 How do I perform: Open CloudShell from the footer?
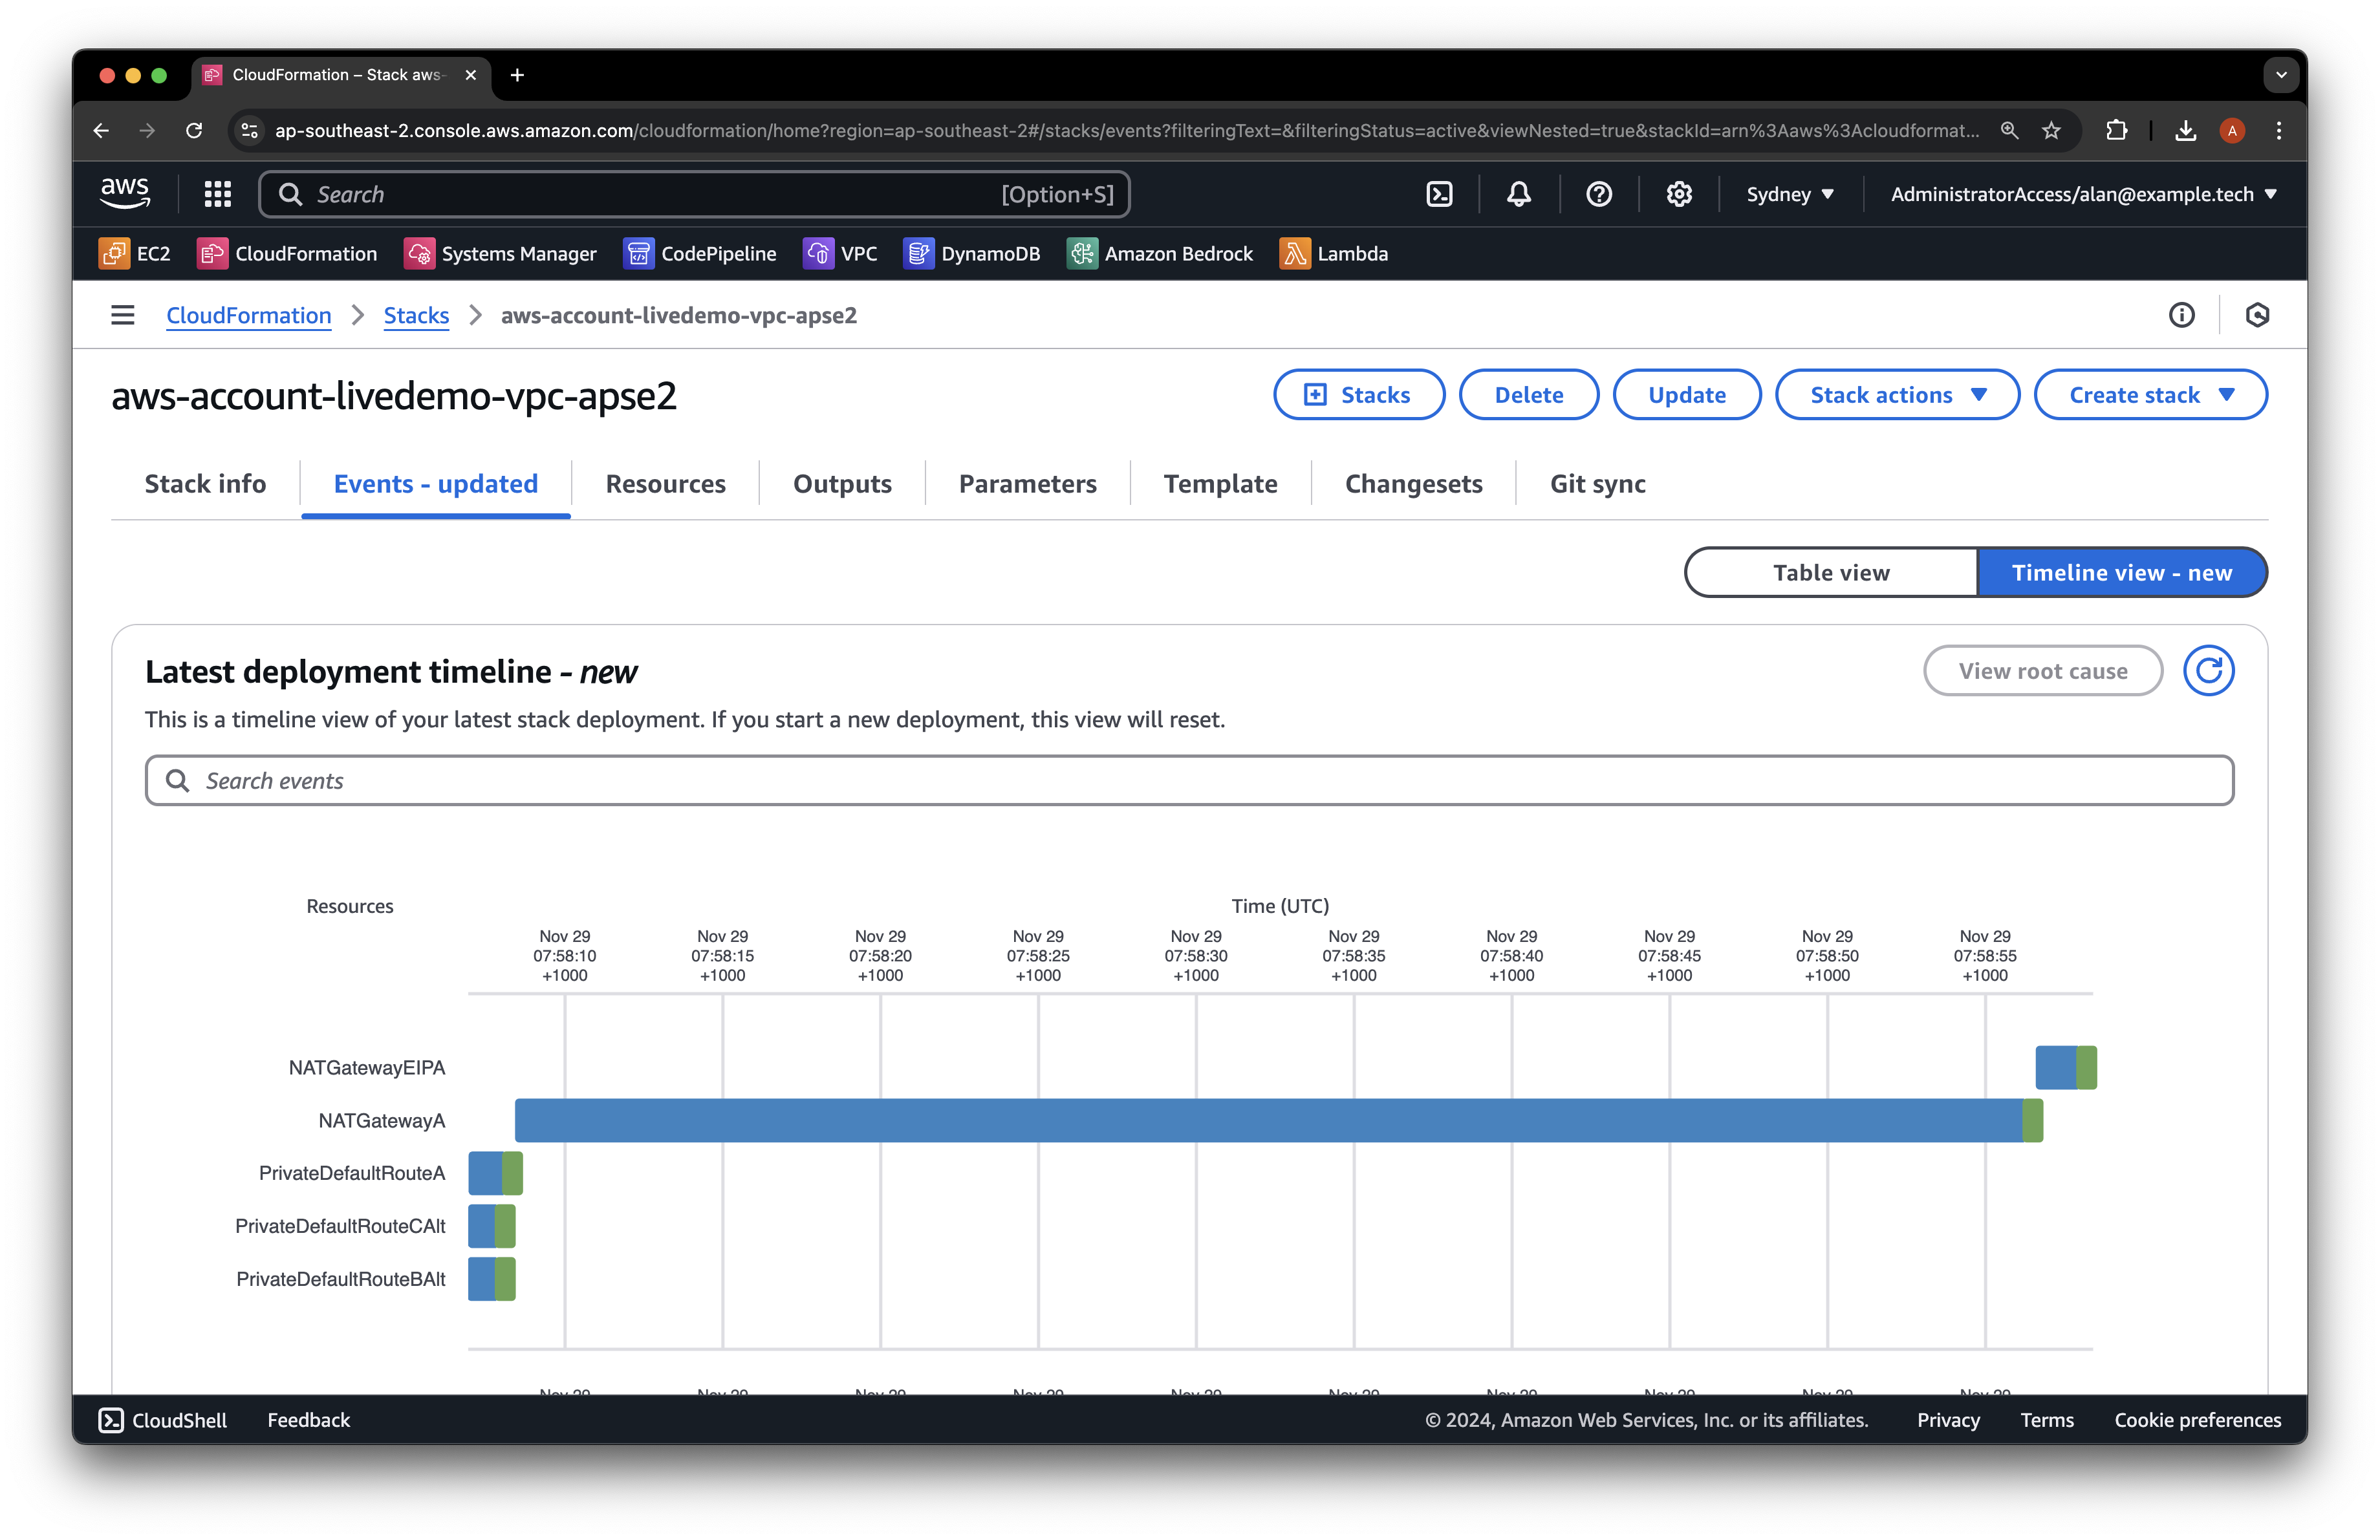[x=163, y=1420]
